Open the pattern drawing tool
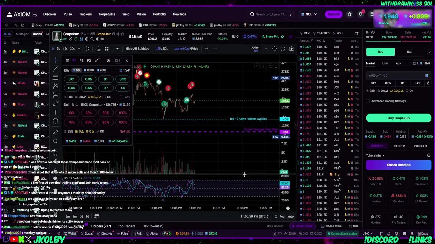 click(55, 86)
